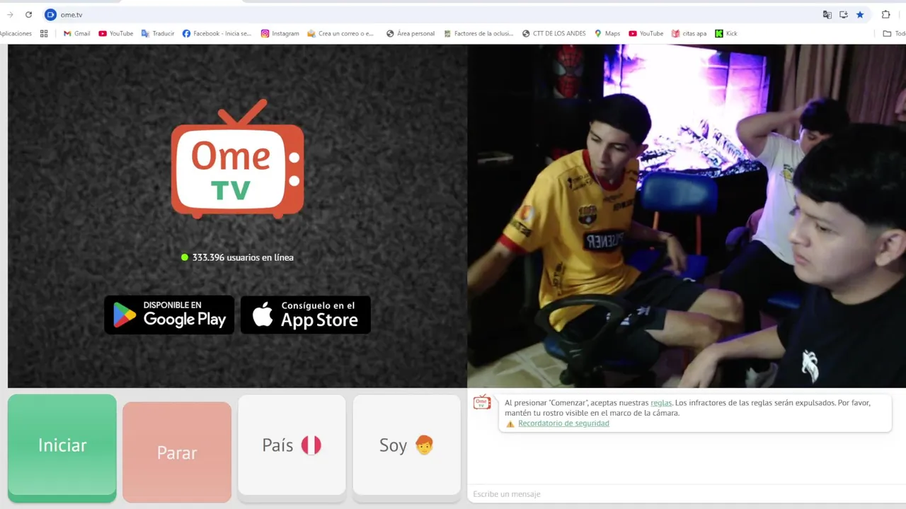Open the Maps bookmark
Image resolution: width=906 pixels, height=509 pixels.
pyautogui.click(x=607, y=33)
